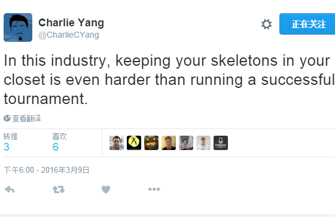335x217 pixels.
Task: View the 喜欢 likes count of 6
Action: click(x=60, y=142)
